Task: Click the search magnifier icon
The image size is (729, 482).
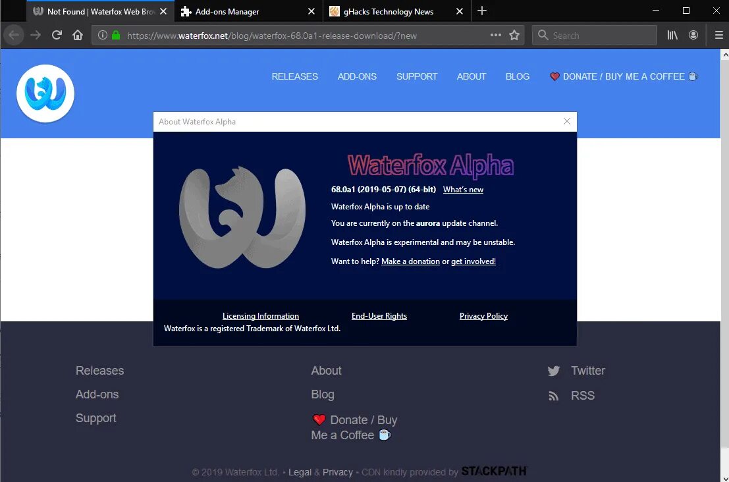Action: coord(543,35)
